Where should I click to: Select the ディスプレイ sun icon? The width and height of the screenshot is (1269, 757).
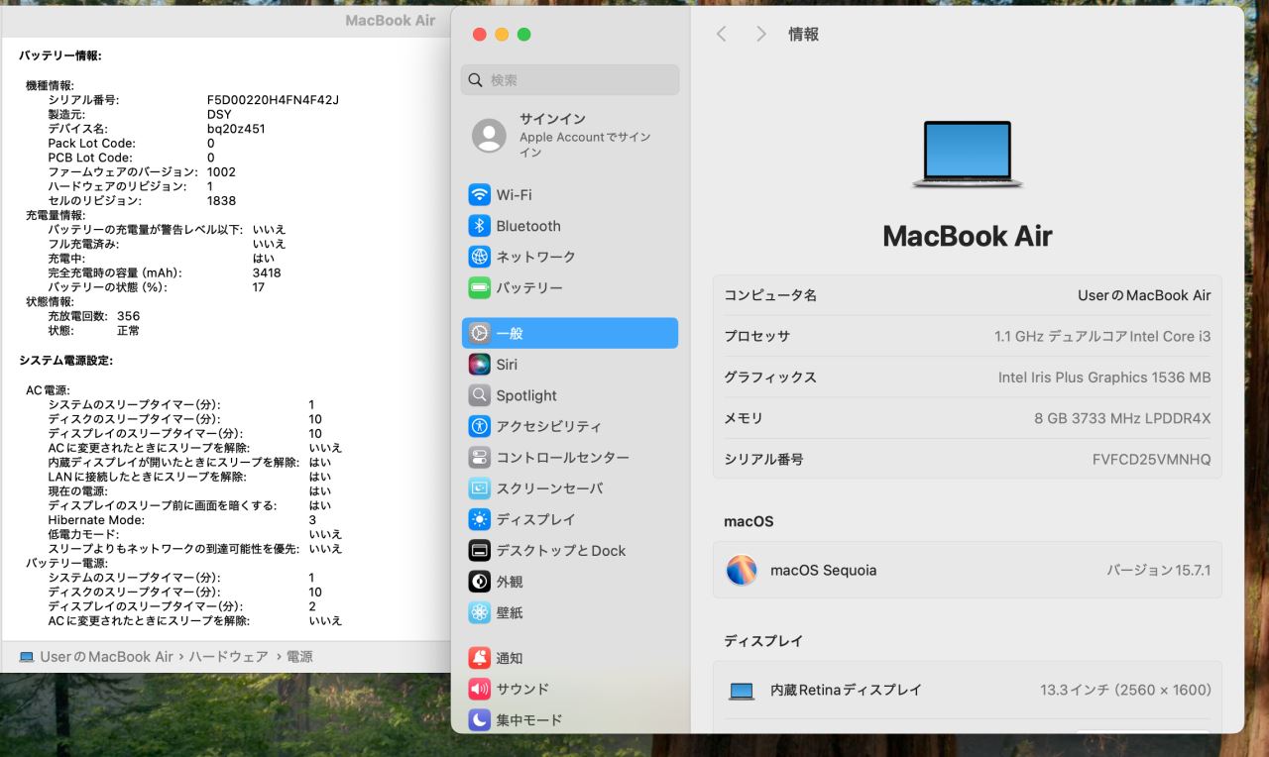[x=480, y=519]
